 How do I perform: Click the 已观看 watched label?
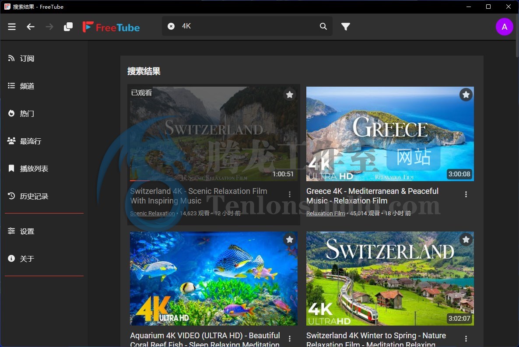point(141,93)
